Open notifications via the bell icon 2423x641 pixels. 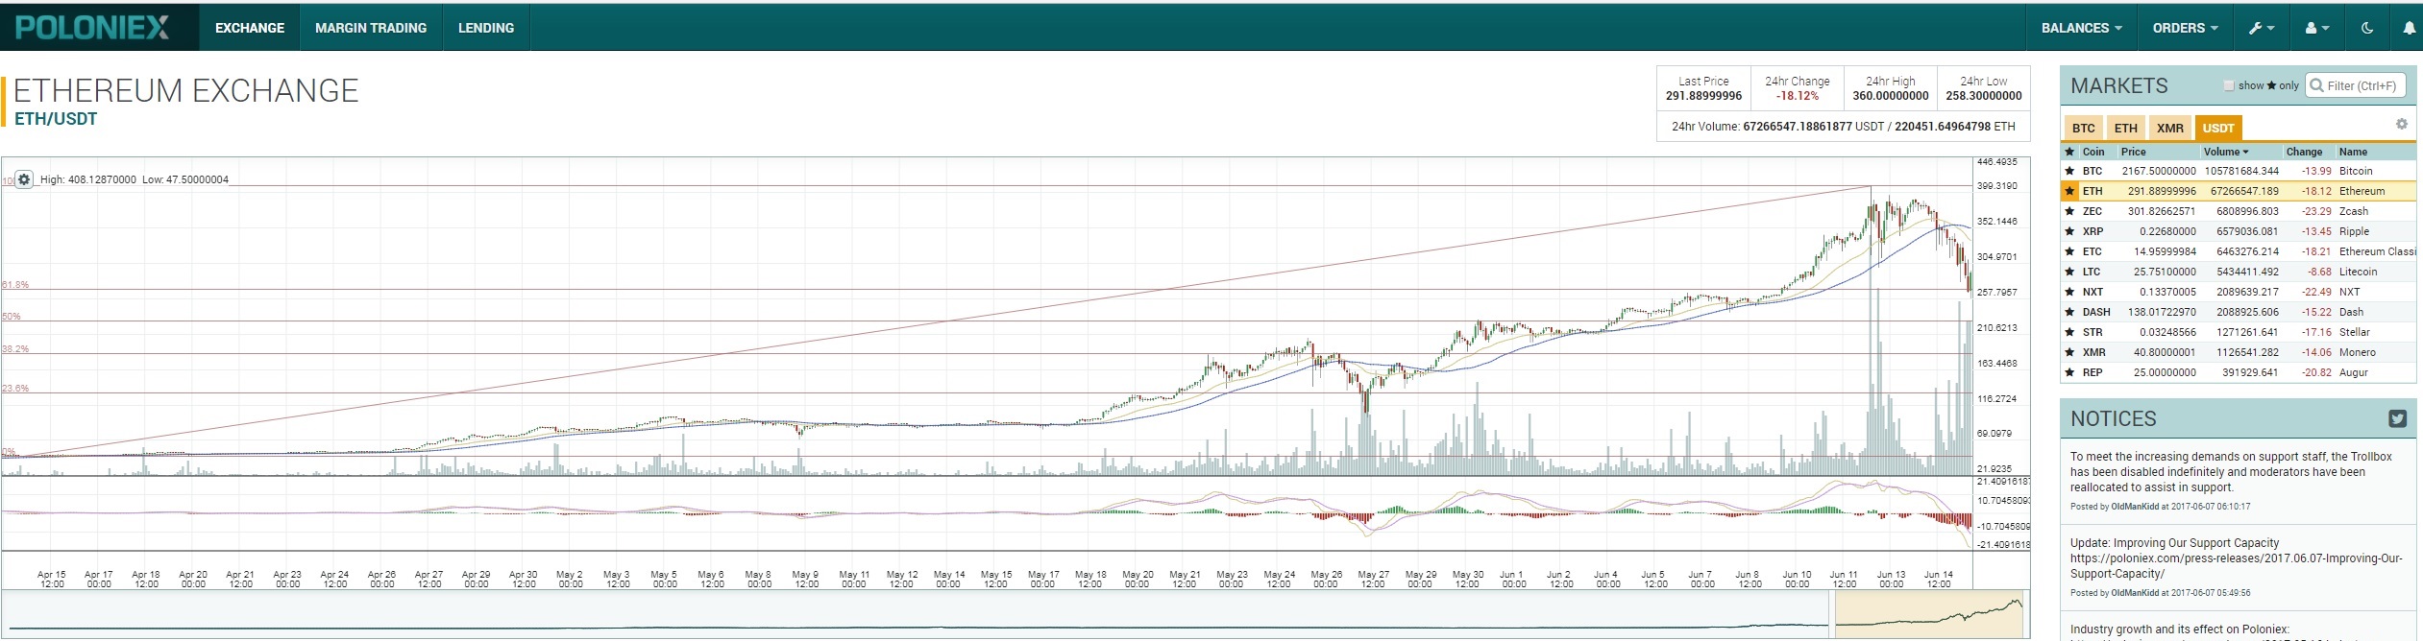2409,28
